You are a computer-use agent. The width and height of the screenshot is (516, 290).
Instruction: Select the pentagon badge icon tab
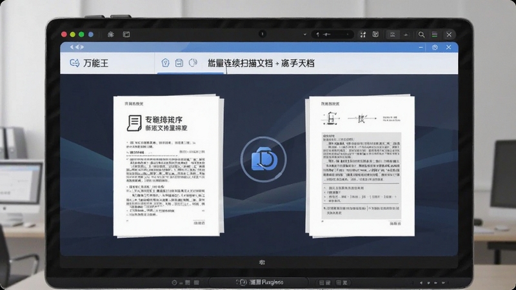pyautogui.click(x=165, y=63)
